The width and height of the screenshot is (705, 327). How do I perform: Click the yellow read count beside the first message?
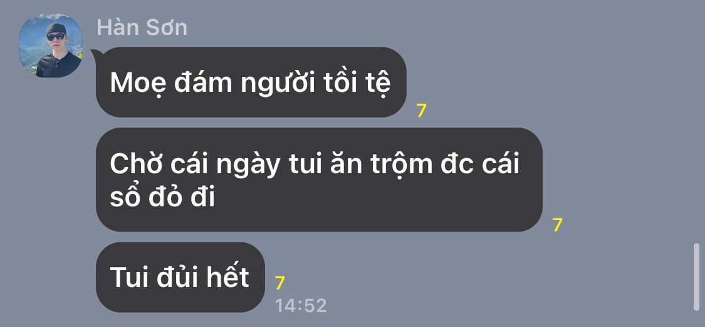(421, 111)
